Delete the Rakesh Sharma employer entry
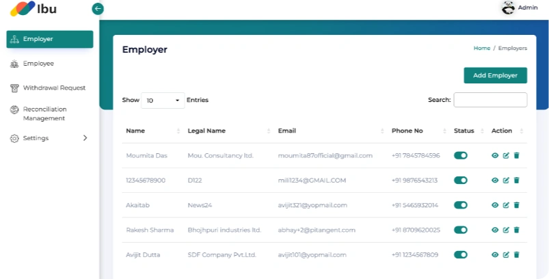549x279 pixels. 517,230
